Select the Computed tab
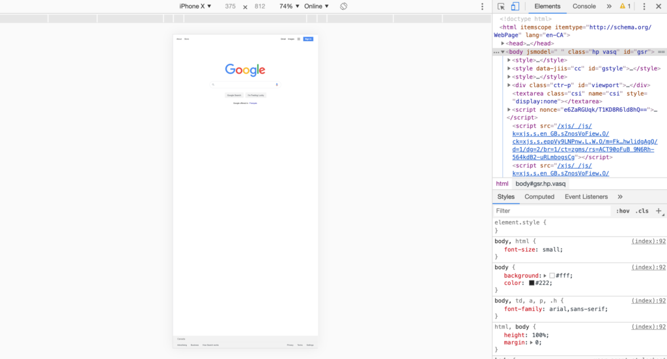Screen dimensions: 667x359 click(x=539, y=196)
